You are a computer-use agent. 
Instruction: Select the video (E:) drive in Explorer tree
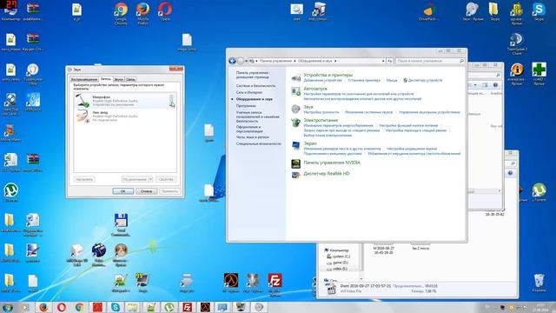pyautogui.click(x=340, y=269)
